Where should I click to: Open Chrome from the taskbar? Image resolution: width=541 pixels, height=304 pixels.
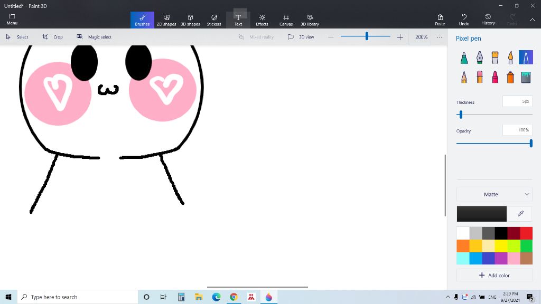[234, 297]
